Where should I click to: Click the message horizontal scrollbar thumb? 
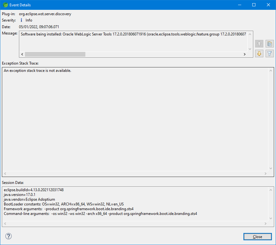point(55,54)
